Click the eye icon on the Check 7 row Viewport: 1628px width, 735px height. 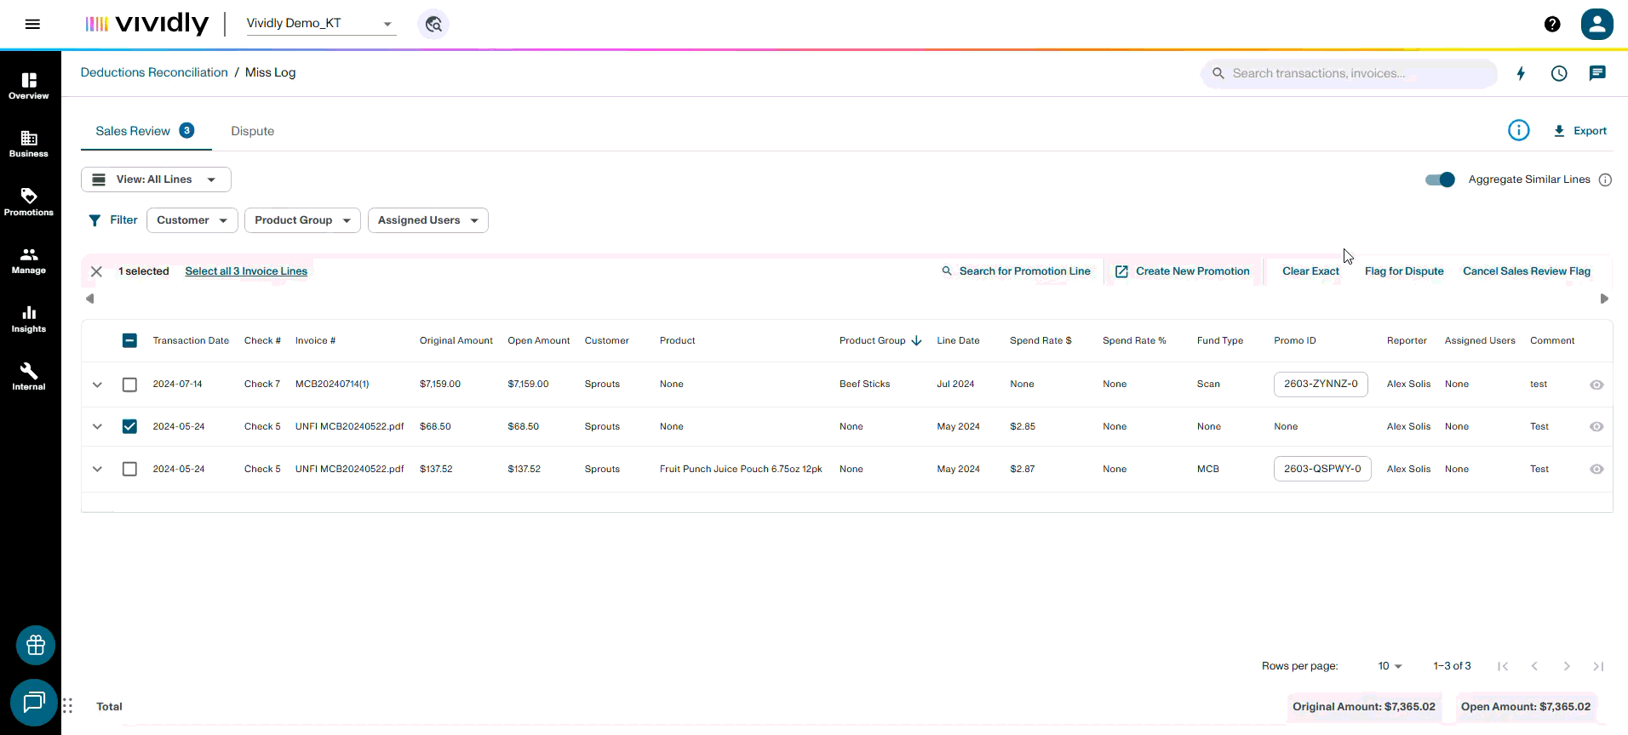[1596, 385]
